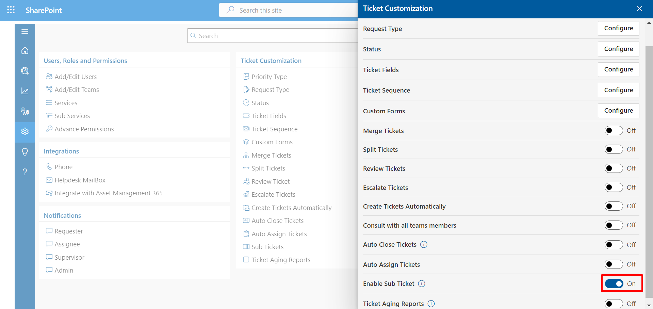Show info for Auto Close Tickets
The image size is (653, 309).
pos(424,244)
